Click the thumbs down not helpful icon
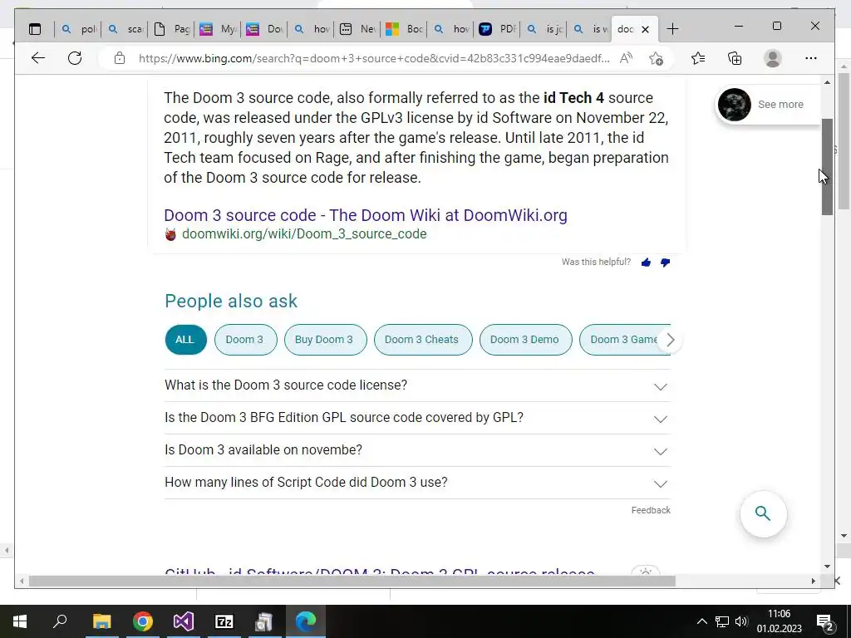The width and height of the screenshot is (851, 638). pyautogui.click(x=665, y=263)
